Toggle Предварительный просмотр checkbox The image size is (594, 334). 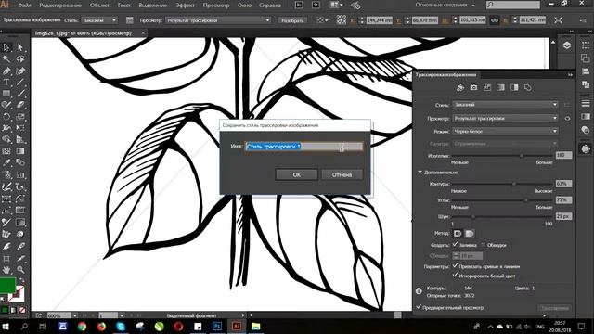[419, 307]
